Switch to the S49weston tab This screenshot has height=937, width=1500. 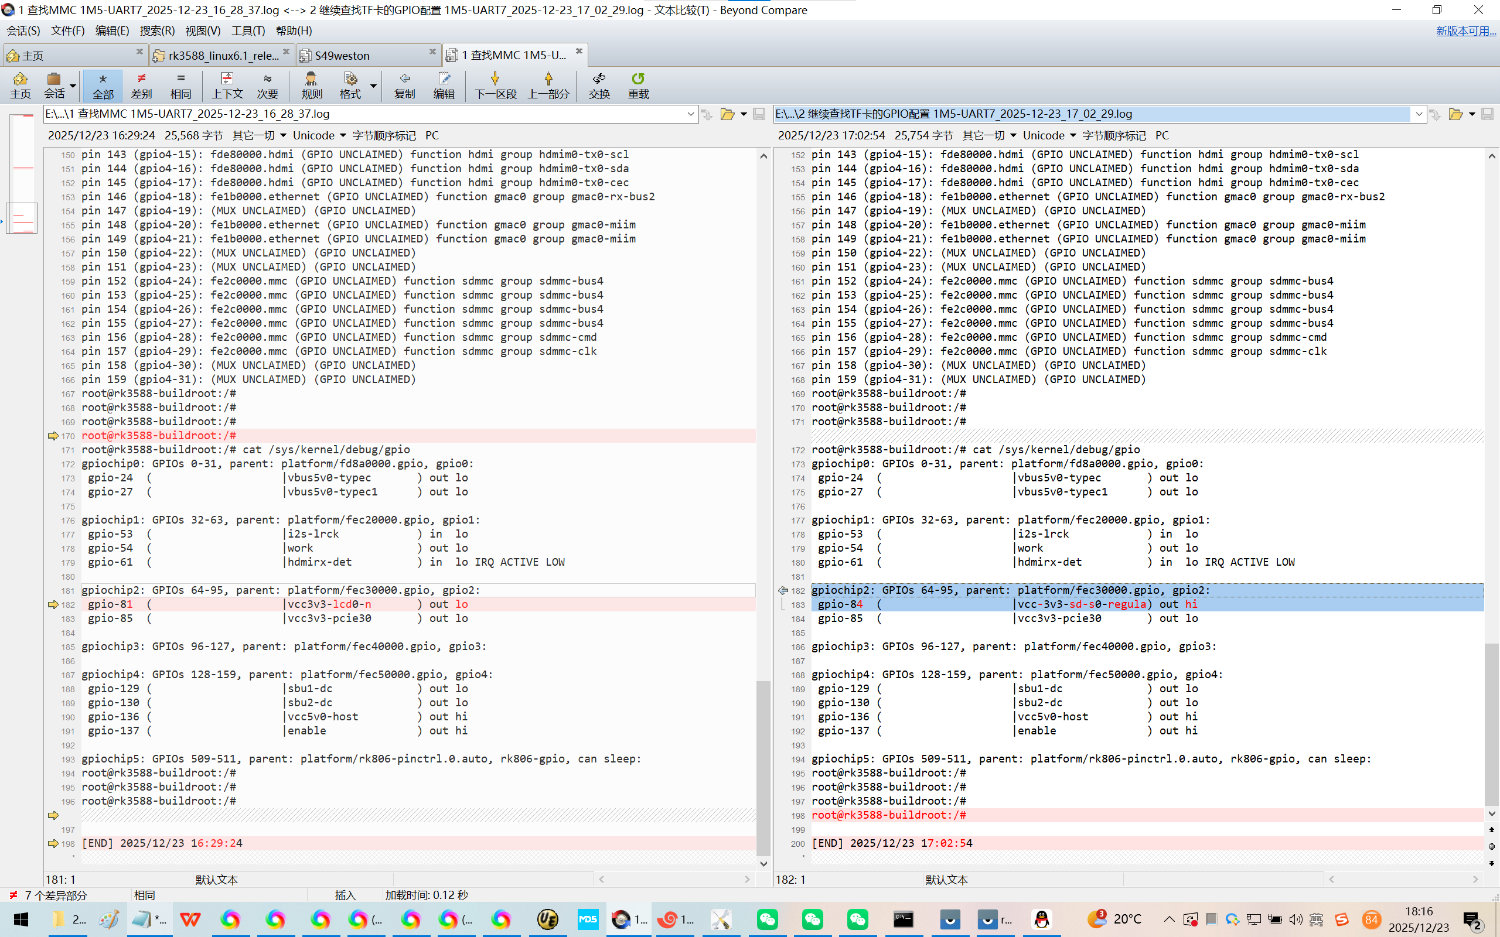click(342, 56)
